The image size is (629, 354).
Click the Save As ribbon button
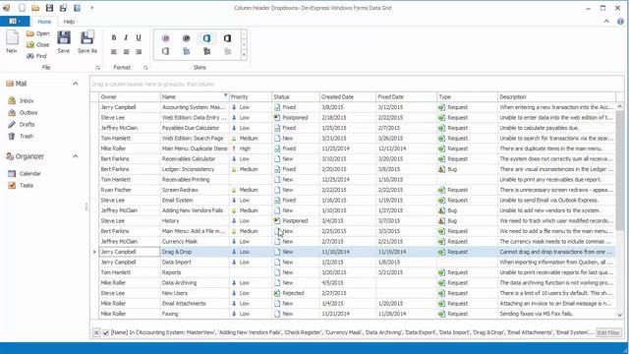tap(87, 41)
